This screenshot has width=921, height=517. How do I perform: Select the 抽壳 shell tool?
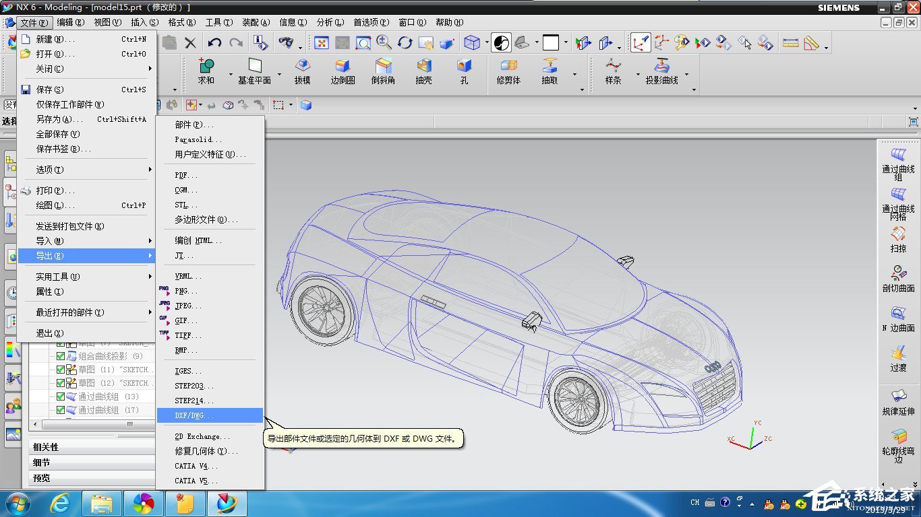[423, 66]
